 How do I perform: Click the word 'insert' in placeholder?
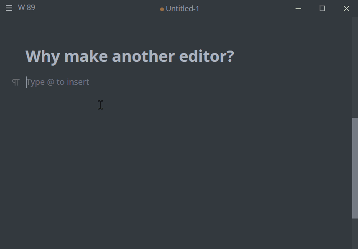(78, 82)
